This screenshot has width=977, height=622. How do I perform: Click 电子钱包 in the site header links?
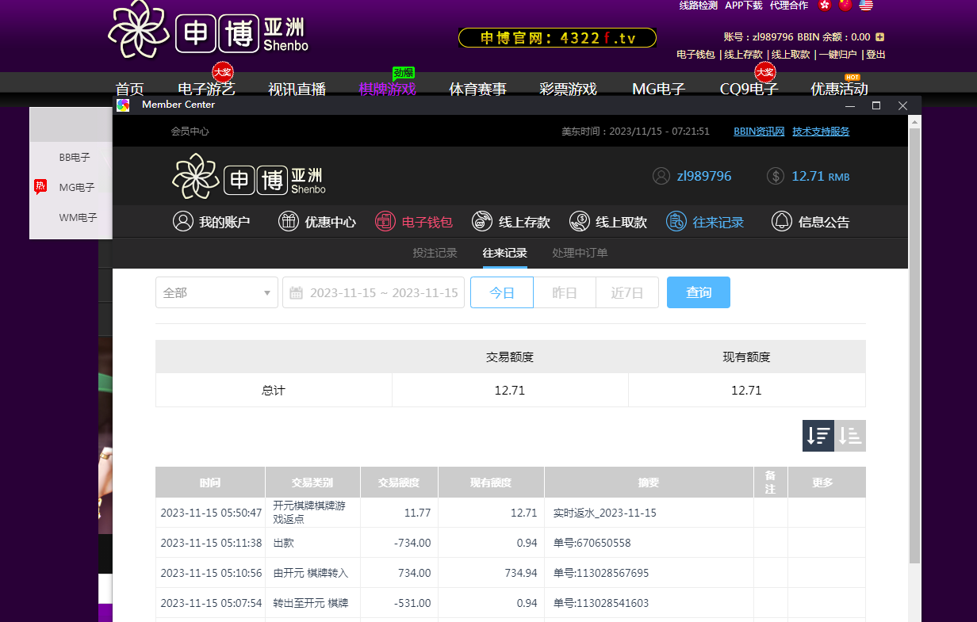695,55
